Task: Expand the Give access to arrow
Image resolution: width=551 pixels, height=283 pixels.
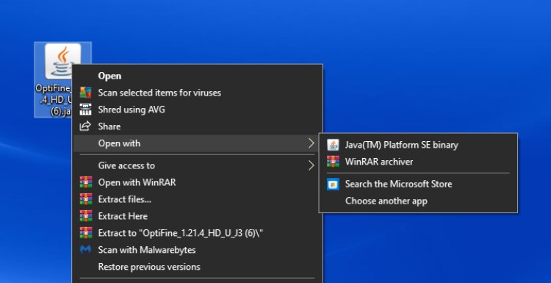Action: [x=311, y=165]
